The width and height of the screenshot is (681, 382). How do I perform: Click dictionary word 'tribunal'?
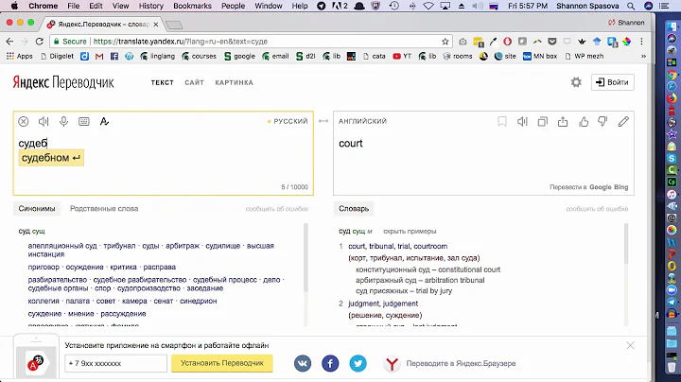[x=382, y=246]
